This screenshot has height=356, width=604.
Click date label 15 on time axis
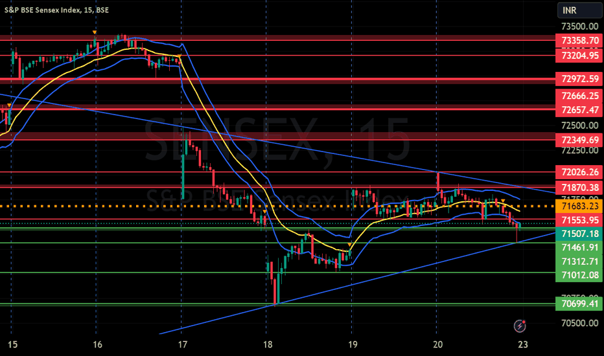coord(12,344)
